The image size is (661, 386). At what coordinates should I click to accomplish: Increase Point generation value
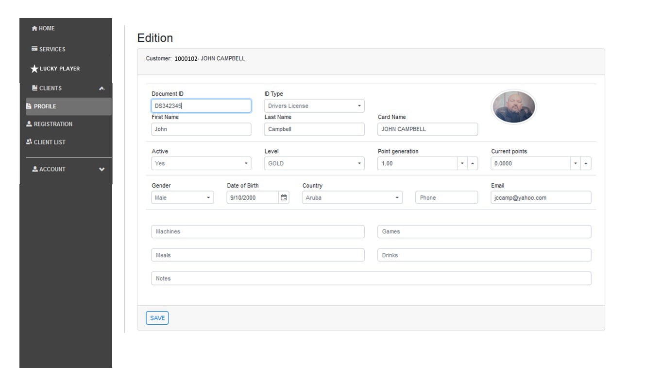tap(473, 163)
